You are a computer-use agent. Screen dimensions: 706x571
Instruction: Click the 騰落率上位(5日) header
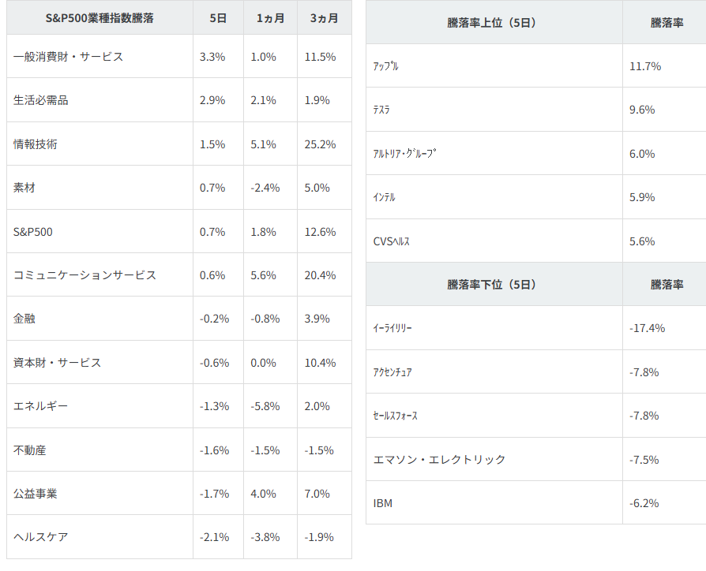pos(492,23)
